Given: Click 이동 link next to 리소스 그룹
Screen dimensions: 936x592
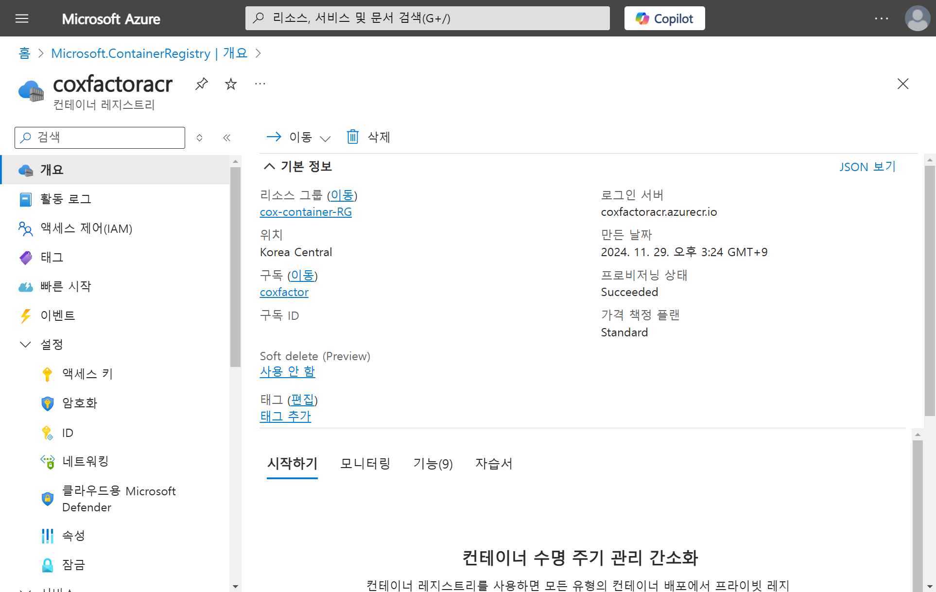Looking at the screenshot, I should pos(342,195).
